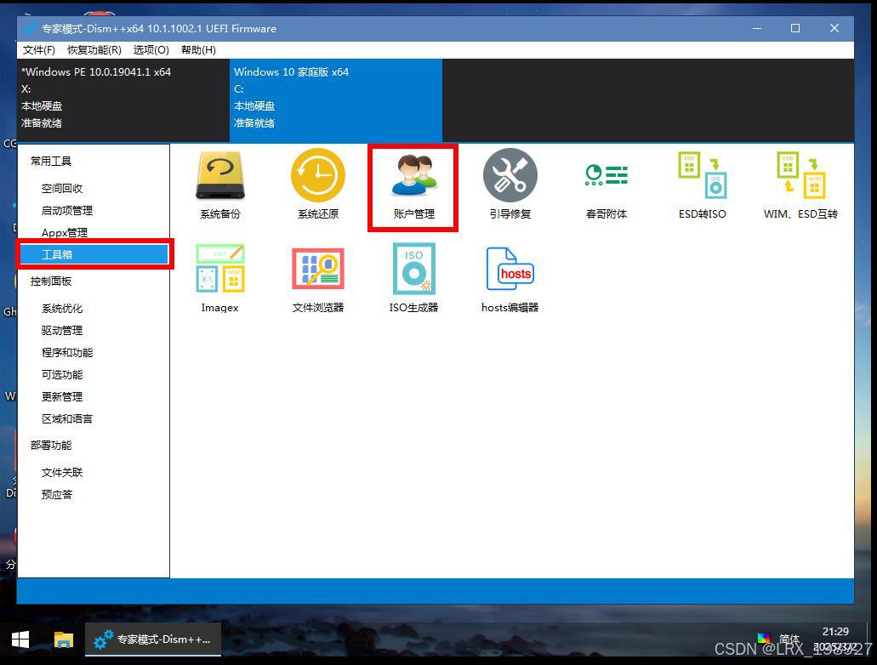Select the Windows PE 10.0.19041.1 system tile
The width and height of the screenshot is (877, 665).
click(123, 99)
